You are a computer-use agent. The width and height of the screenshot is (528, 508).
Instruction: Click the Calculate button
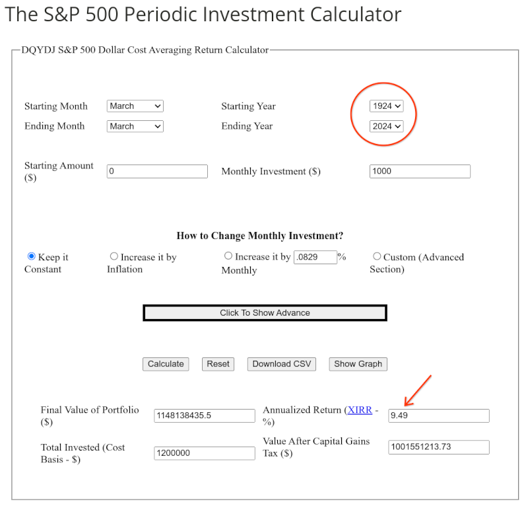(x=166, y=364)
